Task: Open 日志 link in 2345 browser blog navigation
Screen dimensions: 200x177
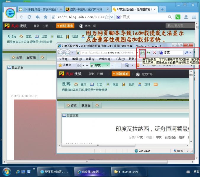Action: click(44, 37)
